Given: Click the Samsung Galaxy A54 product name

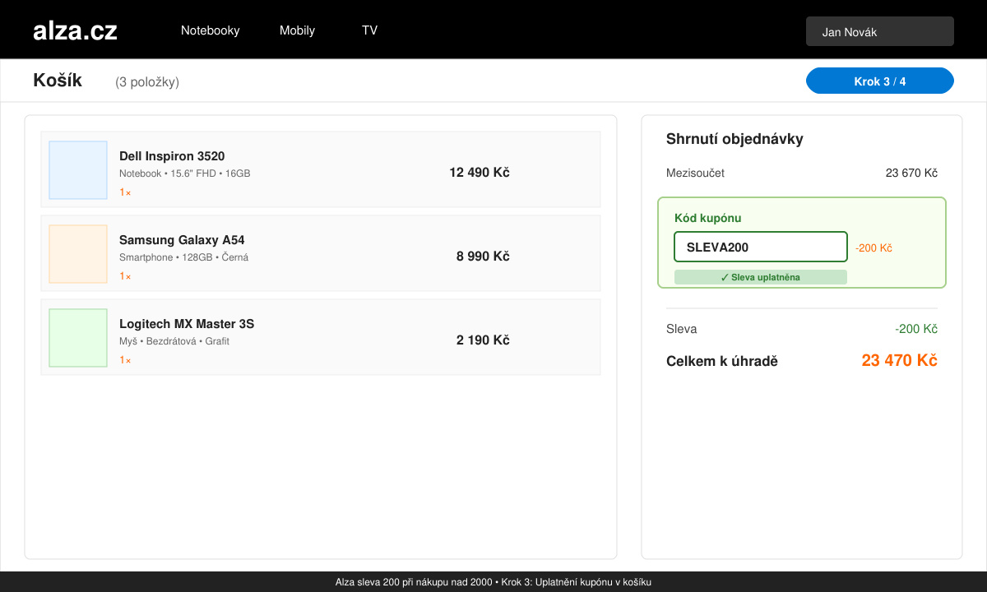Looking at the screenshot, I should click(182, 240).
